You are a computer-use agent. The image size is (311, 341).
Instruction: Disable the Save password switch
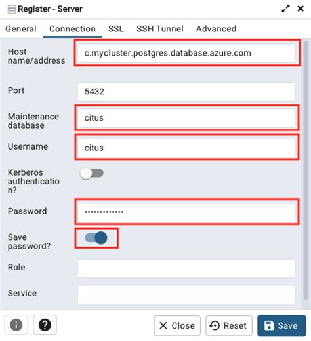click(96, 238)
